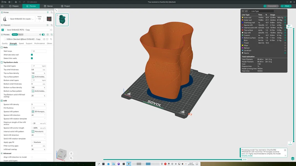
Task: Click the redo arrow icon
Action: click(x=24, y=2)
